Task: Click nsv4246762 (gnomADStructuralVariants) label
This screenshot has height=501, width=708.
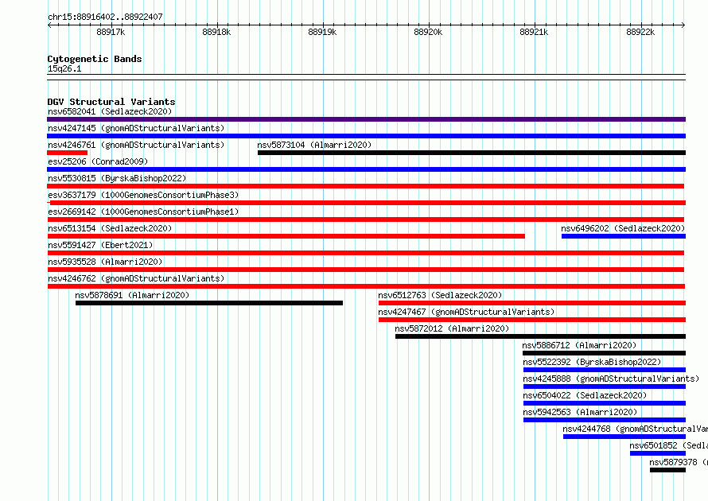Action: click(x=136, y=278)
